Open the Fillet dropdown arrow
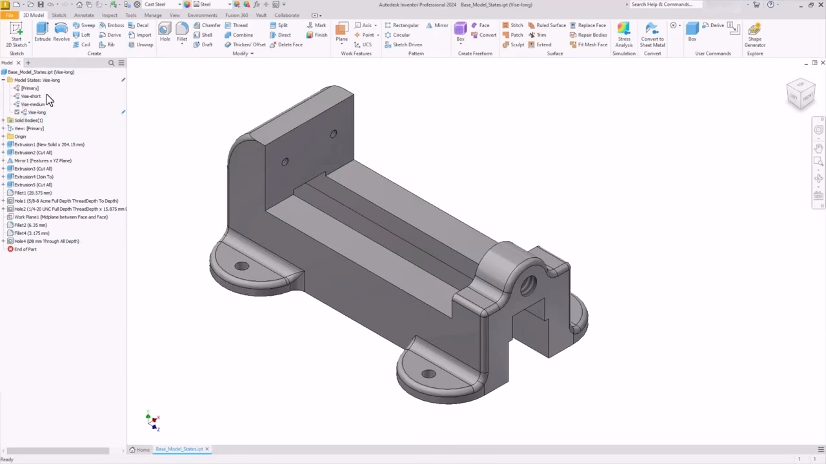This screenshot has height=464, width=826. tap(182, 44)
